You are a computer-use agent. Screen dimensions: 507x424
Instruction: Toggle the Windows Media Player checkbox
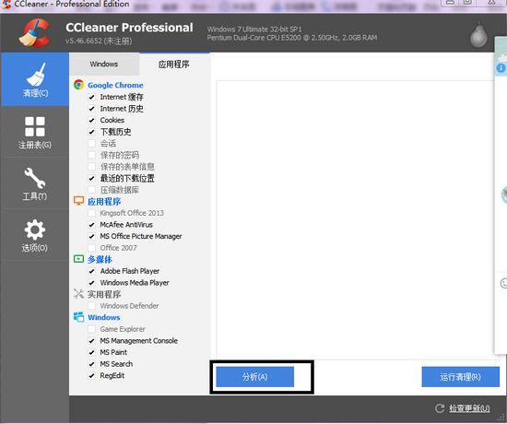[92, 283]
